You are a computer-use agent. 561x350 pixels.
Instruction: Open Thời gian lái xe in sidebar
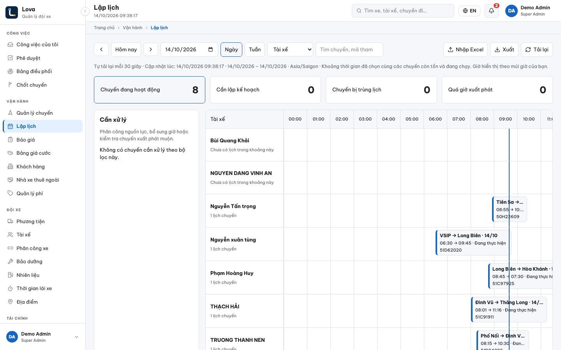(x=43, y=289)
